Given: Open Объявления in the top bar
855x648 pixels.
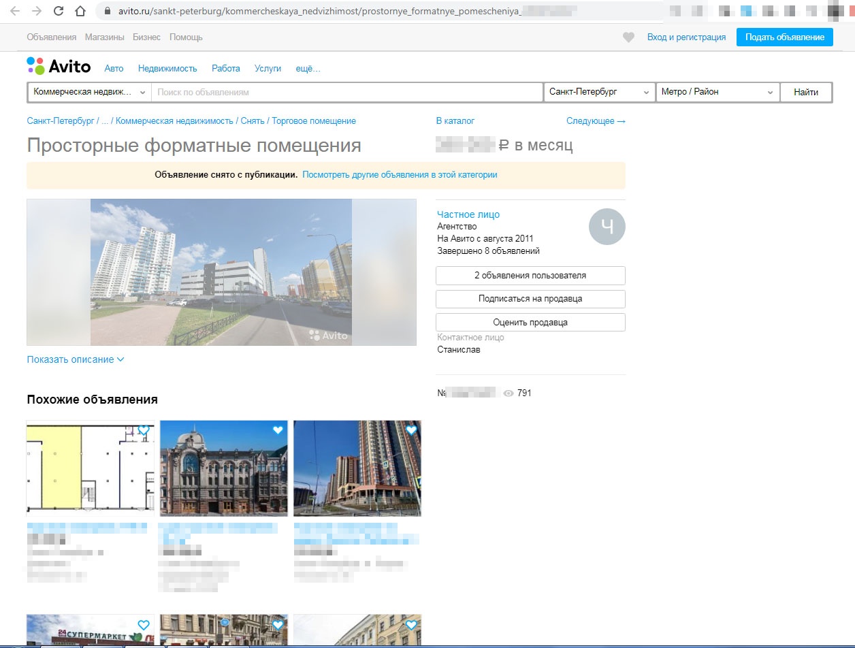Looking at the screenshot, I should click(52, 37).
